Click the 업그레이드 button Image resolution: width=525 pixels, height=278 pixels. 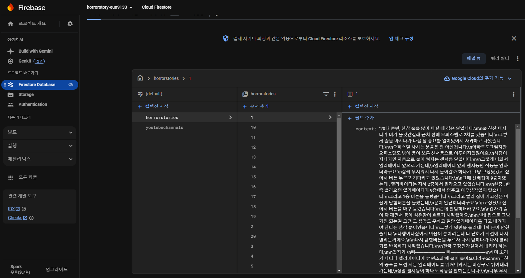click(x=57, y=270)
